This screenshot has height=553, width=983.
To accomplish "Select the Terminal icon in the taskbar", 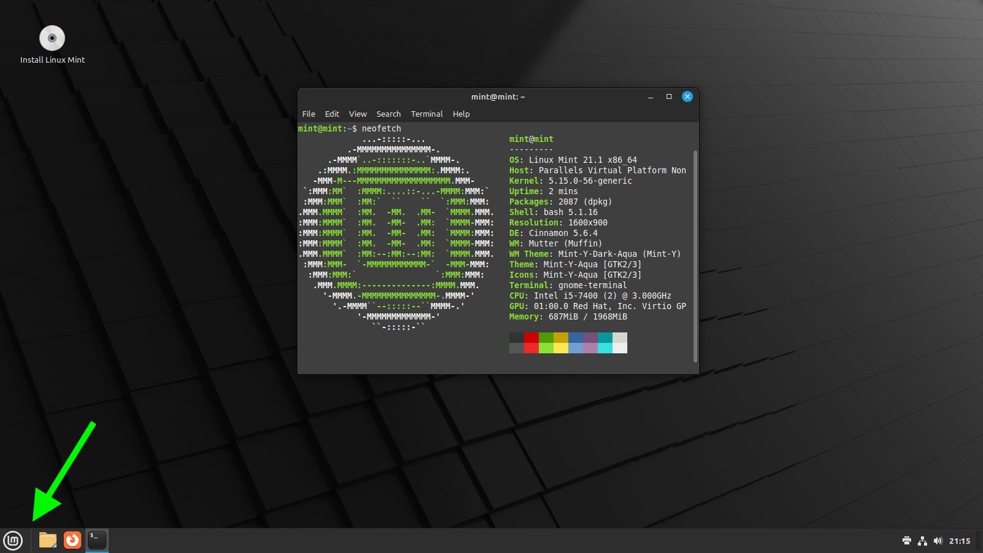I will coord(97,540).
